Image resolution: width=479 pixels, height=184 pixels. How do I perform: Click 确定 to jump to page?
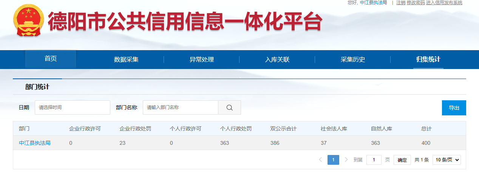tap(402, 160)
